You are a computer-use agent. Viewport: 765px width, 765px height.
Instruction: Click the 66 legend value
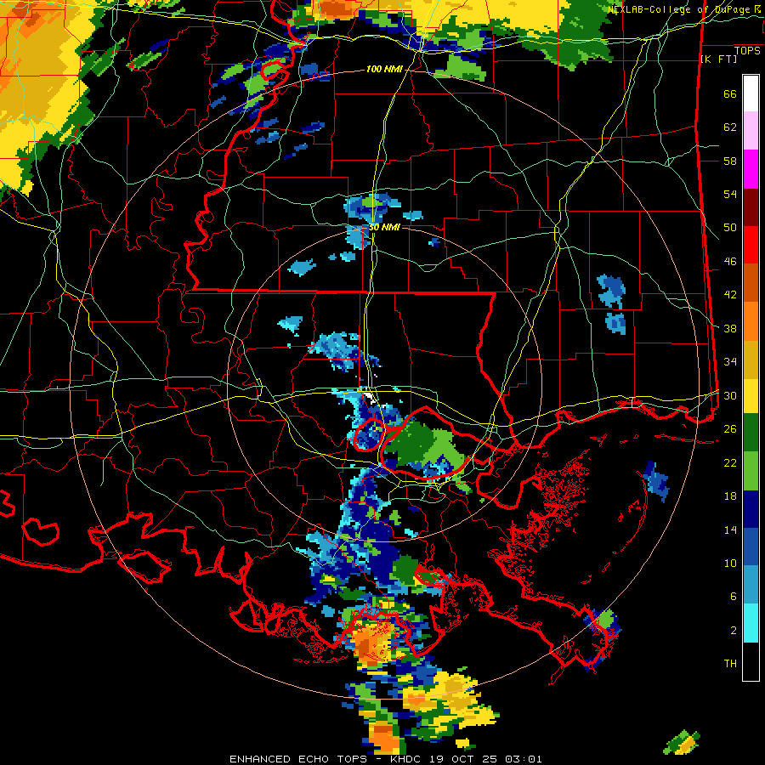tap(730, 94)
